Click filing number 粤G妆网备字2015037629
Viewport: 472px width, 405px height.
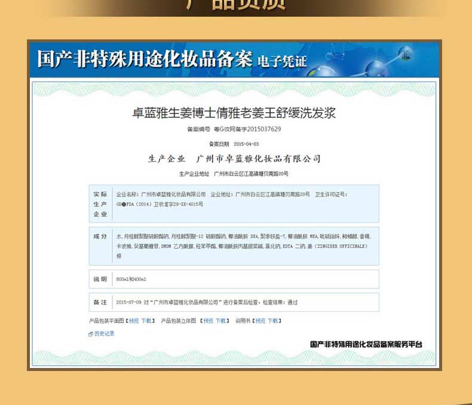pyautogui.click(x=247, y=129)
